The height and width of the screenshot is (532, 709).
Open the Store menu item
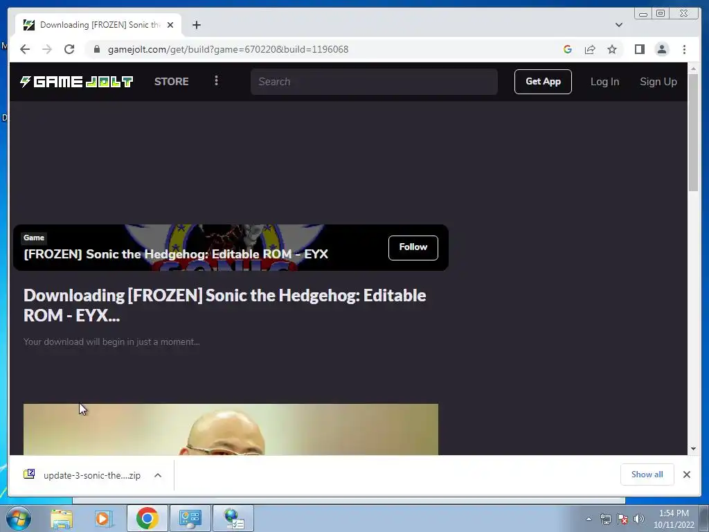[172, 82]
